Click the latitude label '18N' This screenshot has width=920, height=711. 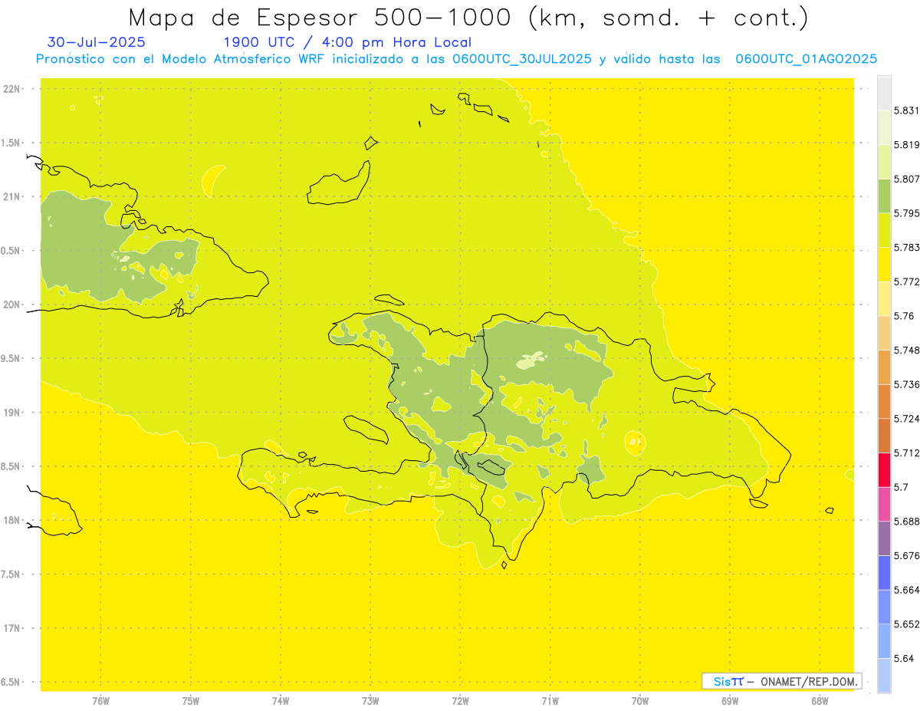point(11,521)
